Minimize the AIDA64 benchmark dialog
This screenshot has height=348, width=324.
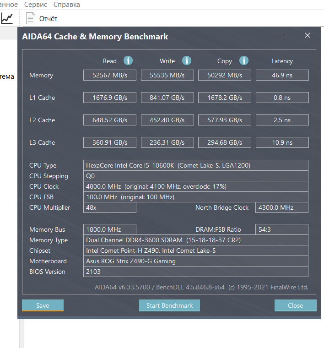[281, 35]
